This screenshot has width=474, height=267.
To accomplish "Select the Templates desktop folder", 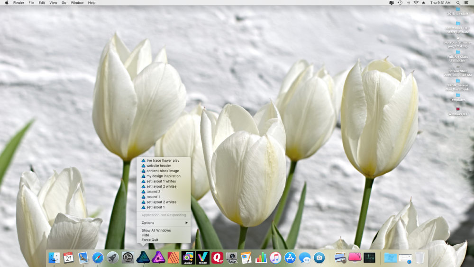I will coord(458,97).
